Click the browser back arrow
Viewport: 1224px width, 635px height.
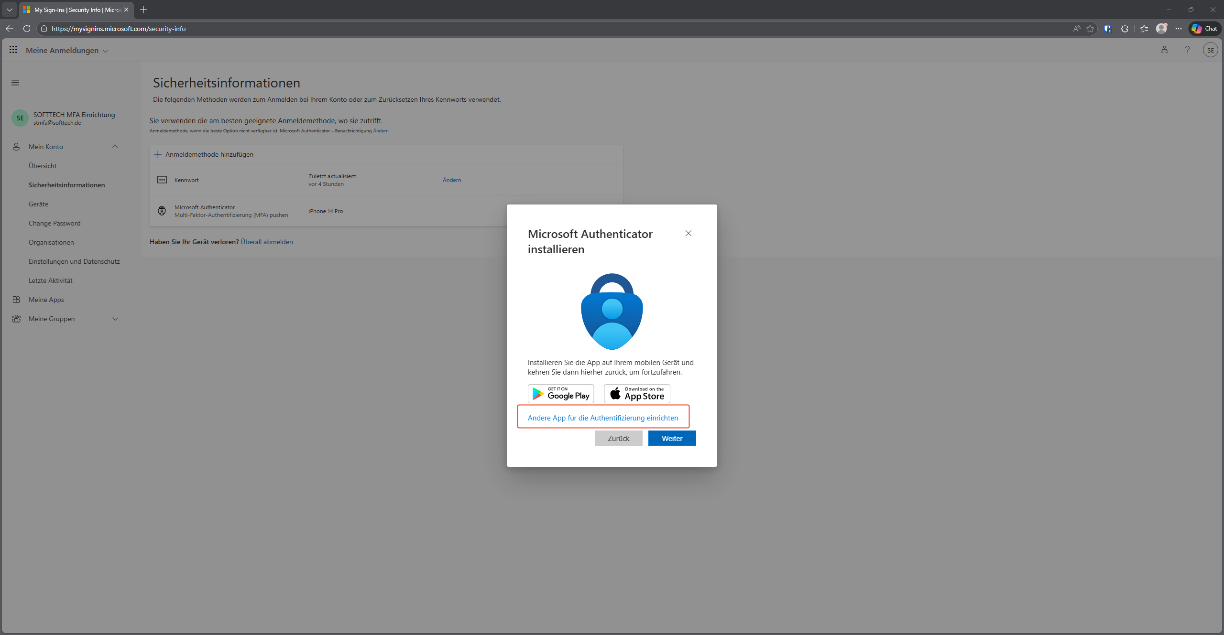[x=10, y=29]
